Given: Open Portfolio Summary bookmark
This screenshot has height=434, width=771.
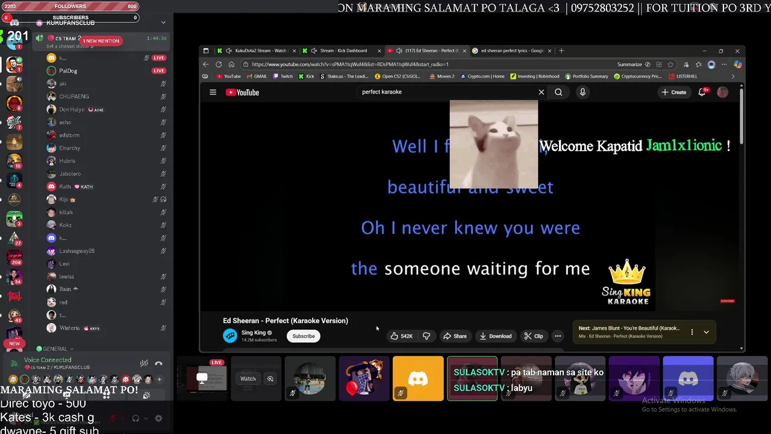Looking at the screenshot, I should 586,77.
